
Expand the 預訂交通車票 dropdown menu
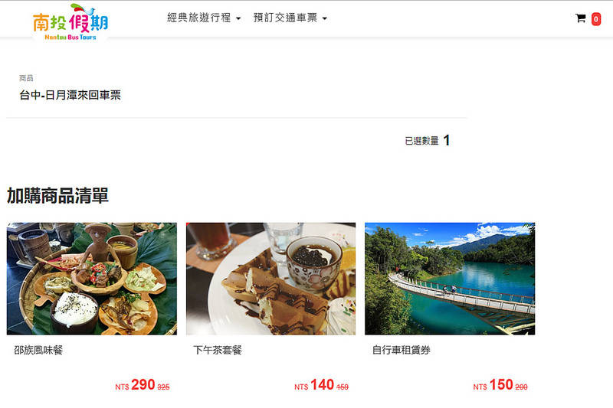[x=290, y=18]
